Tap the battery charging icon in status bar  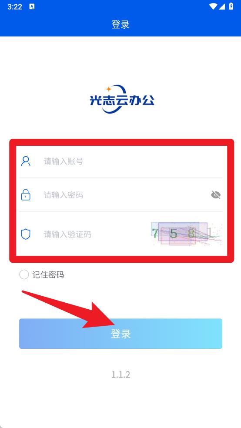click(x=231, y=6)
